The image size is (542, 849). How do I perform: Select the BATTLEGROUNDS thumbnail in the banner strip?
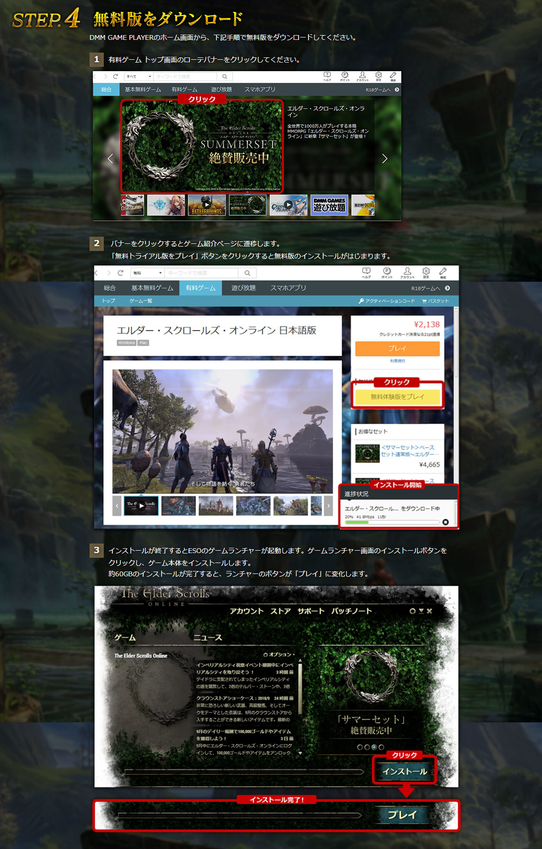[x=207, y=205]
